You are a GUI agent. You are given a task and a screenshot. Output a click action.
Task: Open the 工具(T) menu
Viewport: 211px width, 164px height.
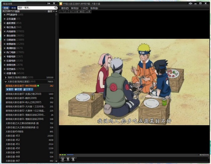84,8
